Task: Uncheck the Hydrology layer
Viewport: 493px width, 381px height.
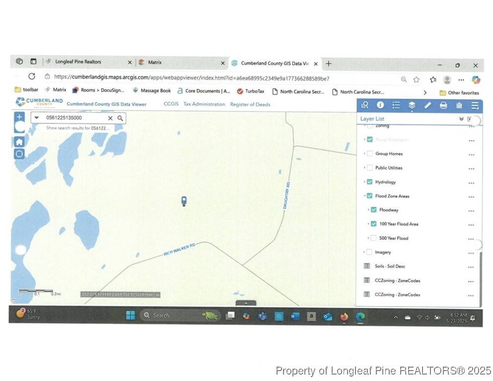Action: (369, 182)
